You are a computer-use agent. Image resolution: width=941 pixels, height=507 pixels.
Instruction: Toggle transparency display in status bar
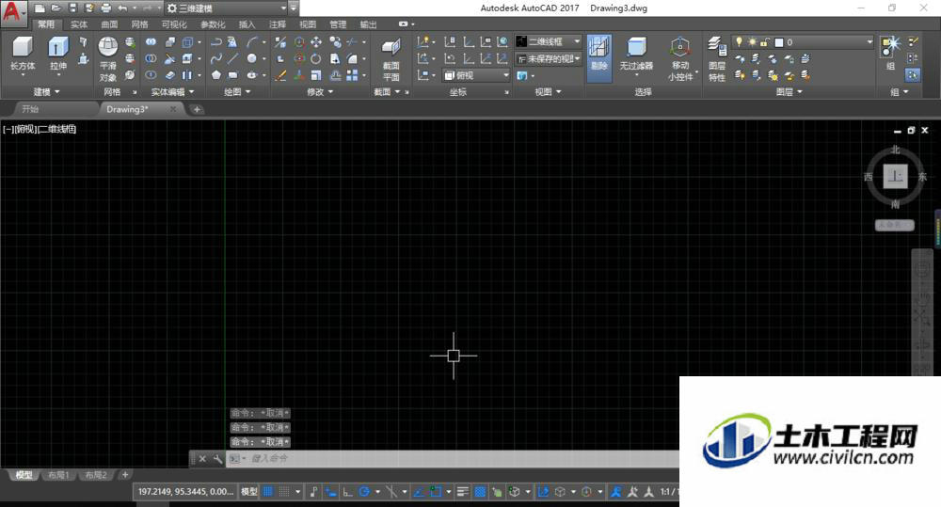(x=480, y=491)
